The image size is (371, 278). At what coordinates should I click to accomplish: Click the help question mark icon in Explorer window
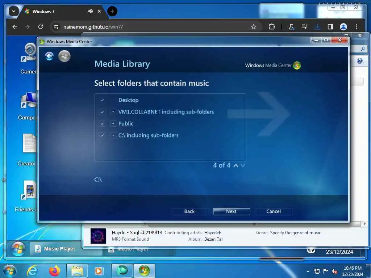[360, 61]
